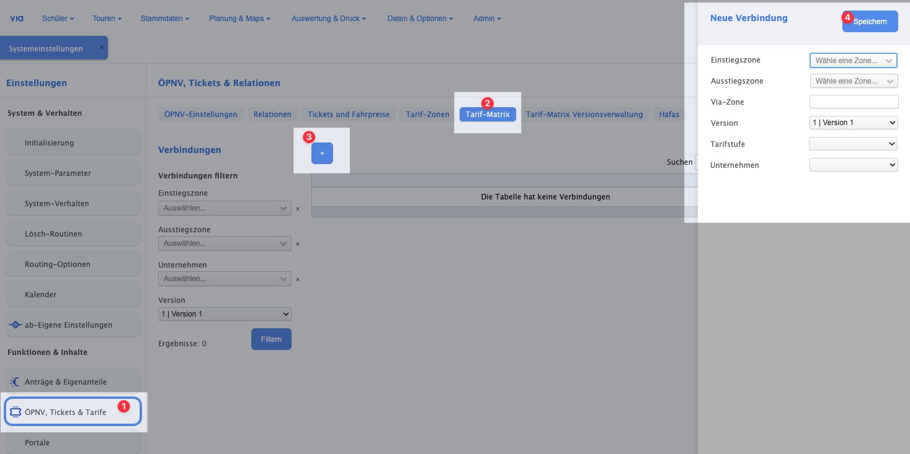Expand Ausstiegszone dropdown in Neue Verbindung
910x454 pixels.
point(854,81)
